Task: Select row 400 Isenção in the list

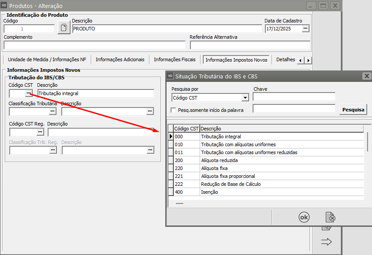Action: [x=209, y=192]
